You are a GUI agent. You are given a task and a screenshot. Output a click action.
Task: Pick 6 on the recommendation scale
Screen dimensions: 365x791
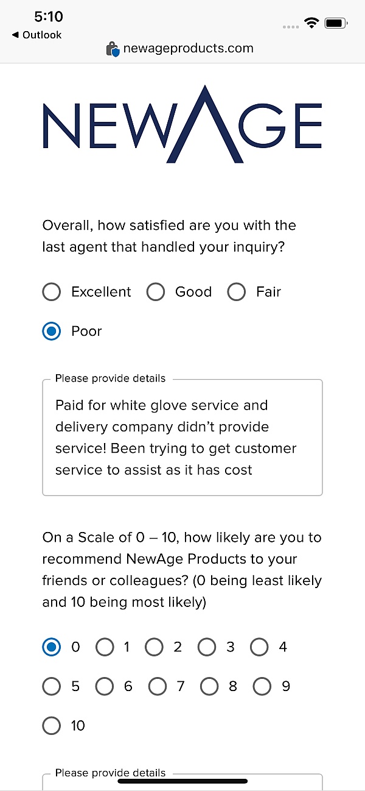coord(105,687)
